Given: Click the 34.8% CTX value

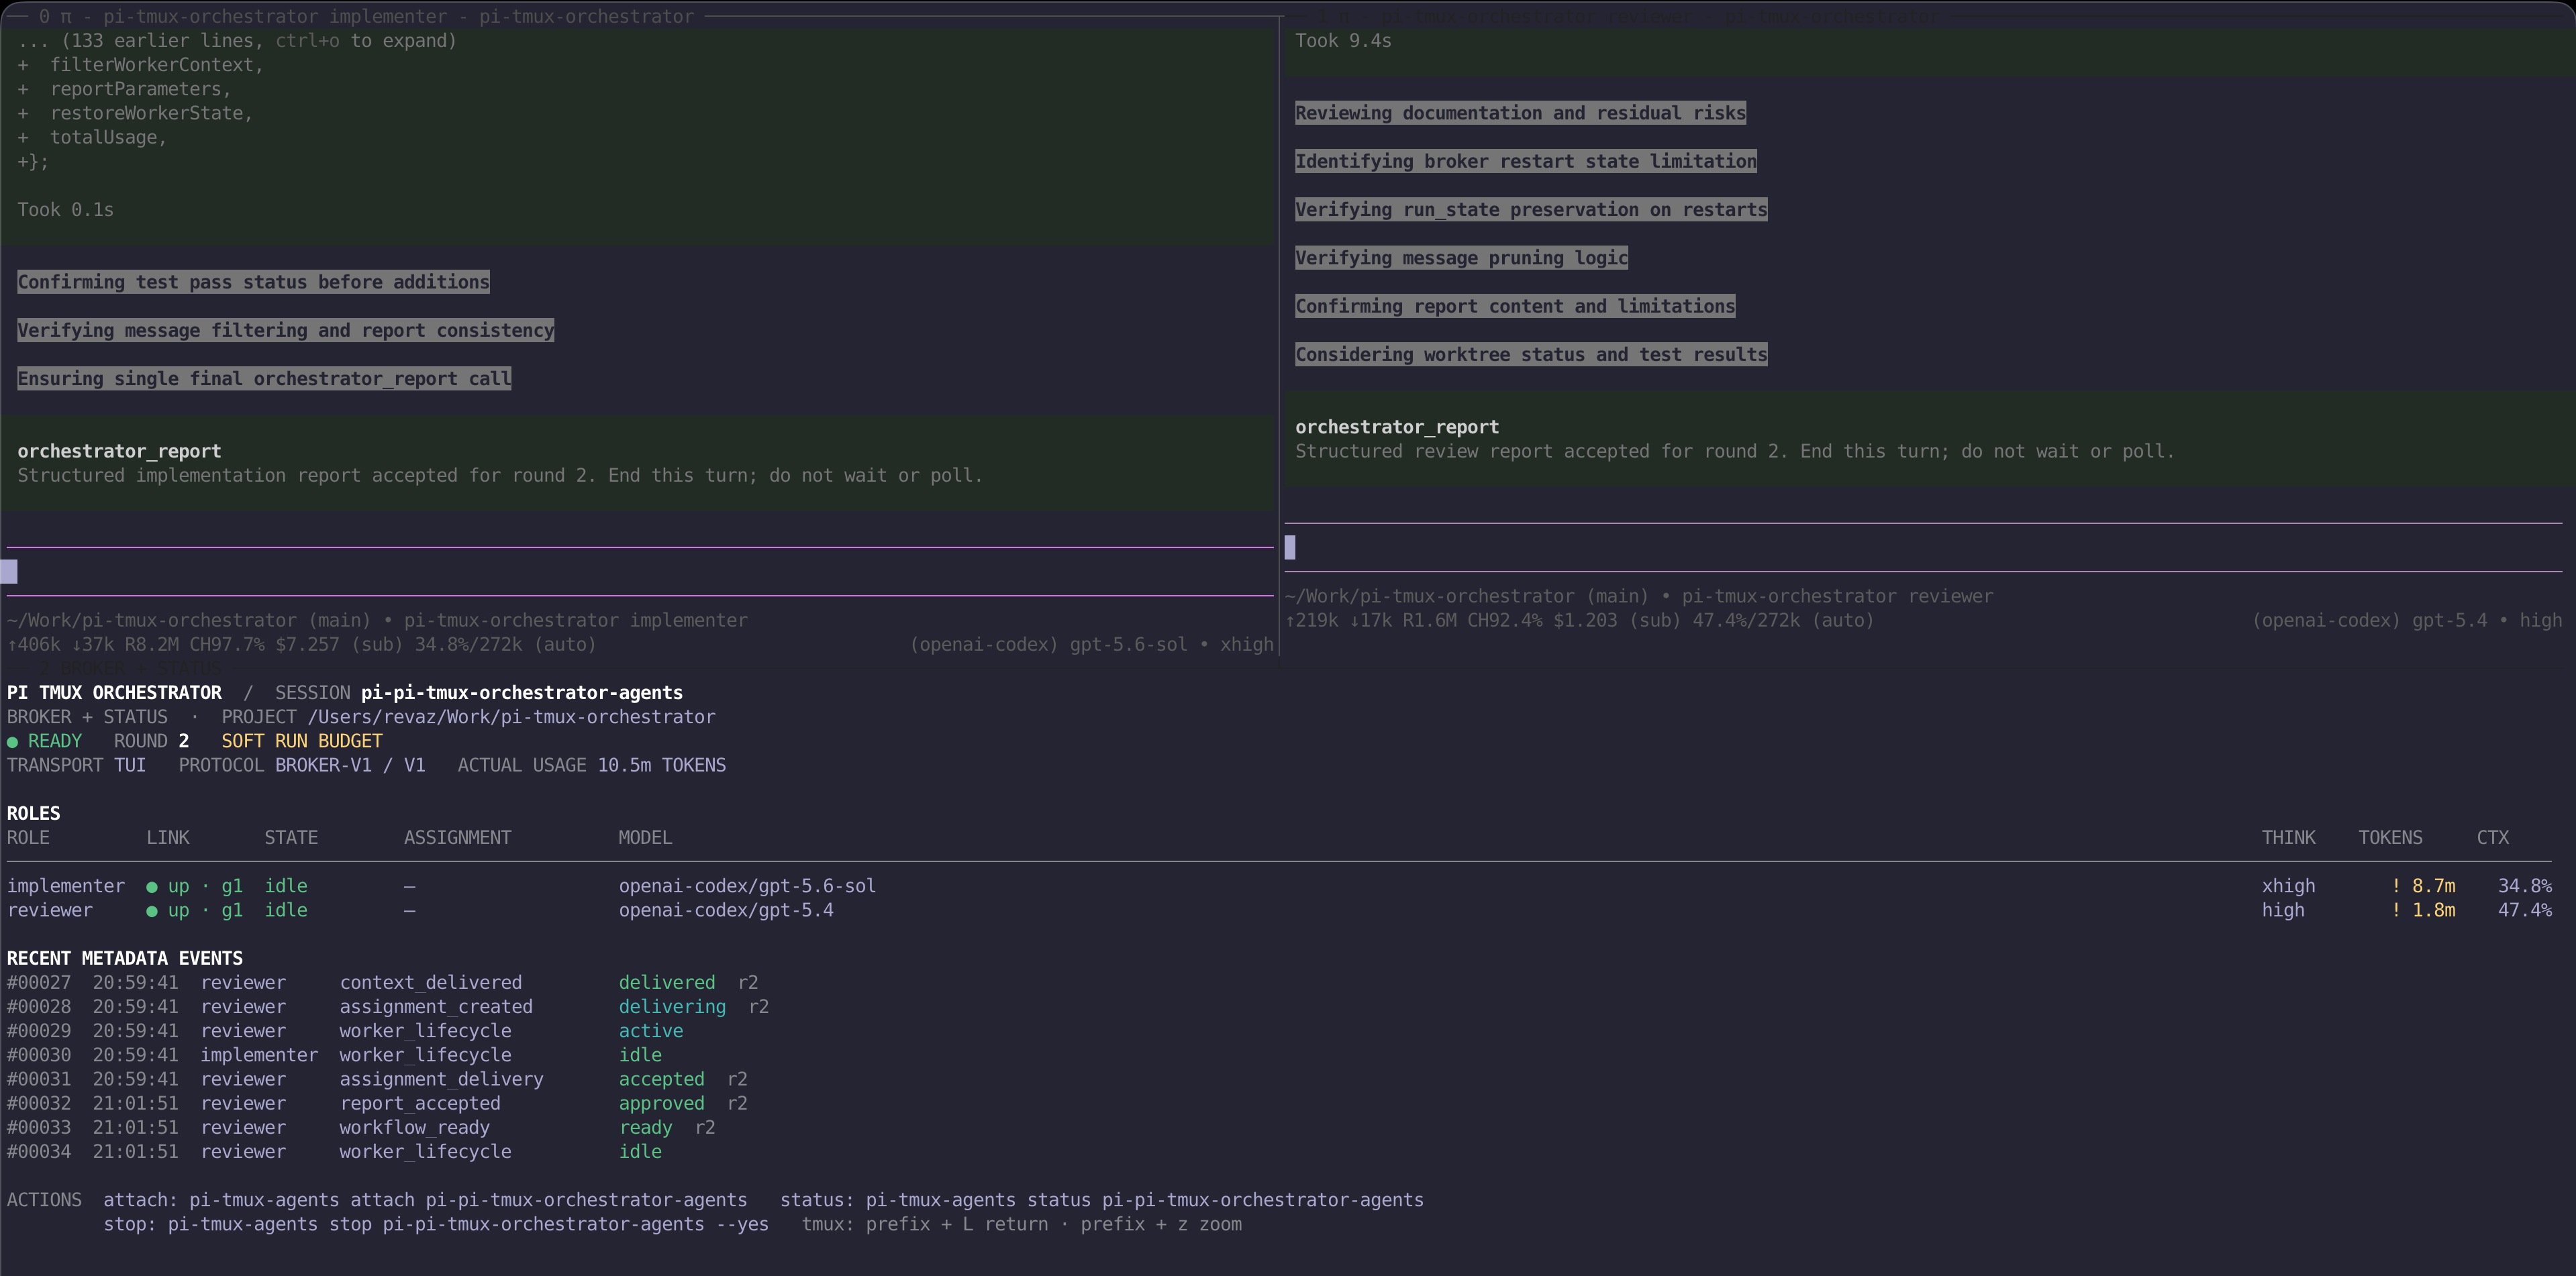Looking at the screenshot, I should pos(2524,886).
